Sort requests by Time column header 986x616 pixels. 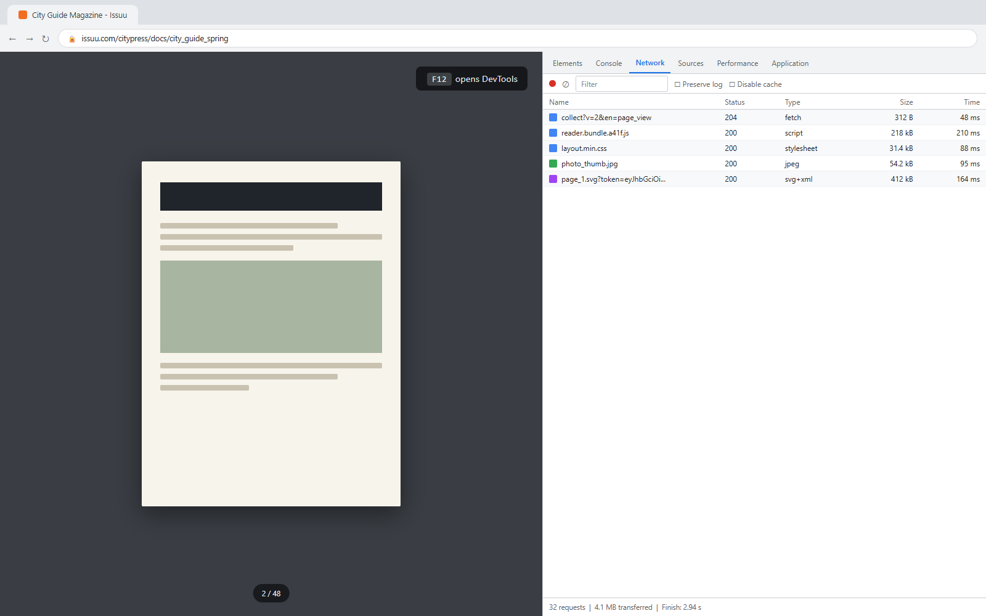[972, 102]
